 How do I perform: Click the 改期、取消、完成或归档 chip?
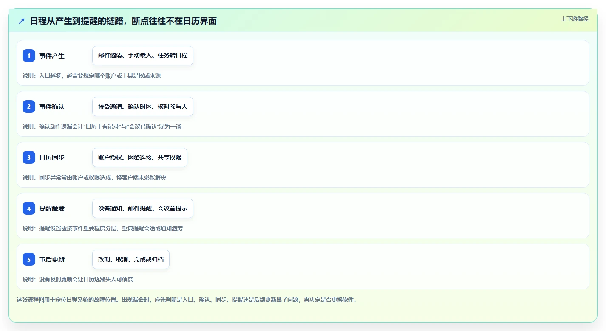[131, 259]
